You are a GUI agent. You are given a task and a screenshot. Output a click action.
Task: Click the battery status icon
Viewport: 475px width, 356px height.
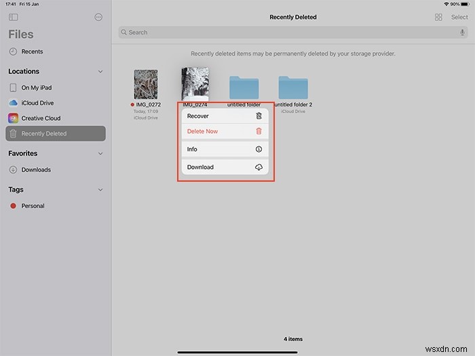coord(465,4)
